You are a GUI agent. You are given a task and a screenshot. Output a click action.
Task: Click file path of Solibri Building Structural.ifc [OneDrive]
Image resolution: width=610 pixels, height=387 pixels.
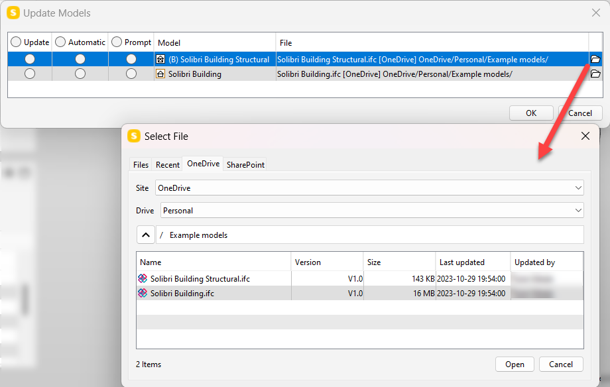tap(412, 60)
